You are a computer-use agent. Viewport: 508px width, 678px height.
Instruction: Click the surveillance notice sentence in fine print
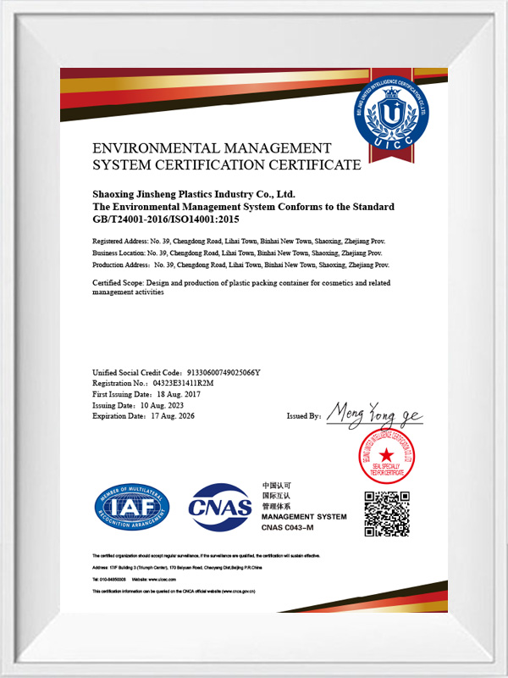(206, 556)
